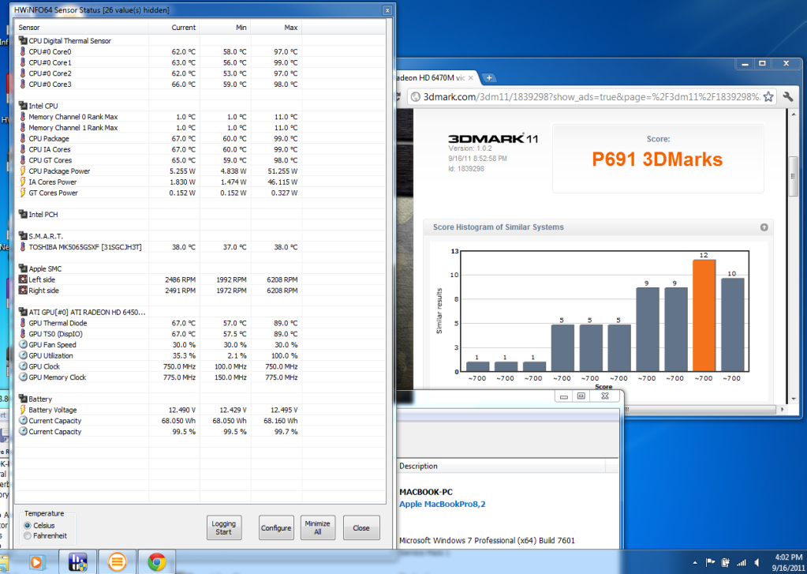This screenshot has width=807, height=574.
Task: Open the HWiNFO taskbar icon
Action: (x=78, y=561)
